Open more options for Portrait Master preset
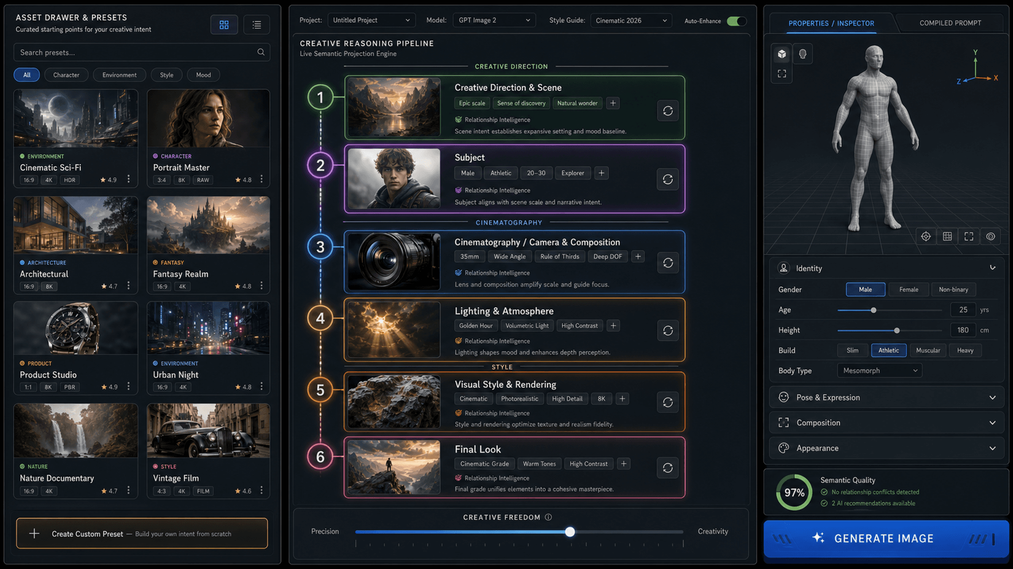The width and height of the screenshot is (1013, 569). point(262,179)
